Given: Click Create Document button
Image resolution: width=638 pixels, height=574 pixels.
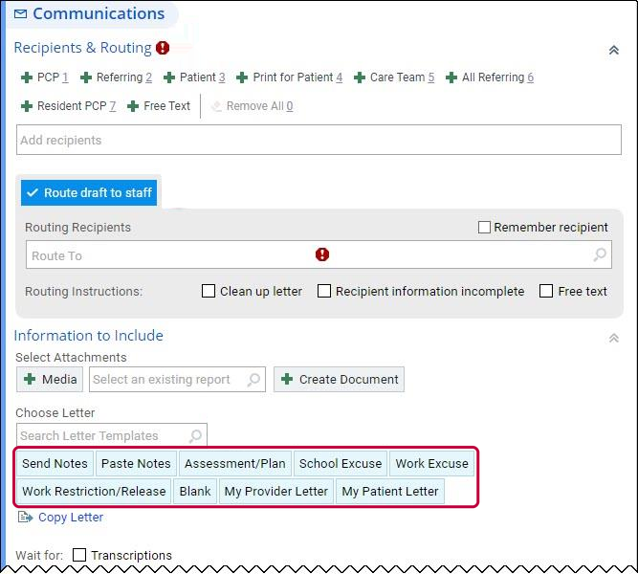Looking at the screenshot, I should point(339,380).
